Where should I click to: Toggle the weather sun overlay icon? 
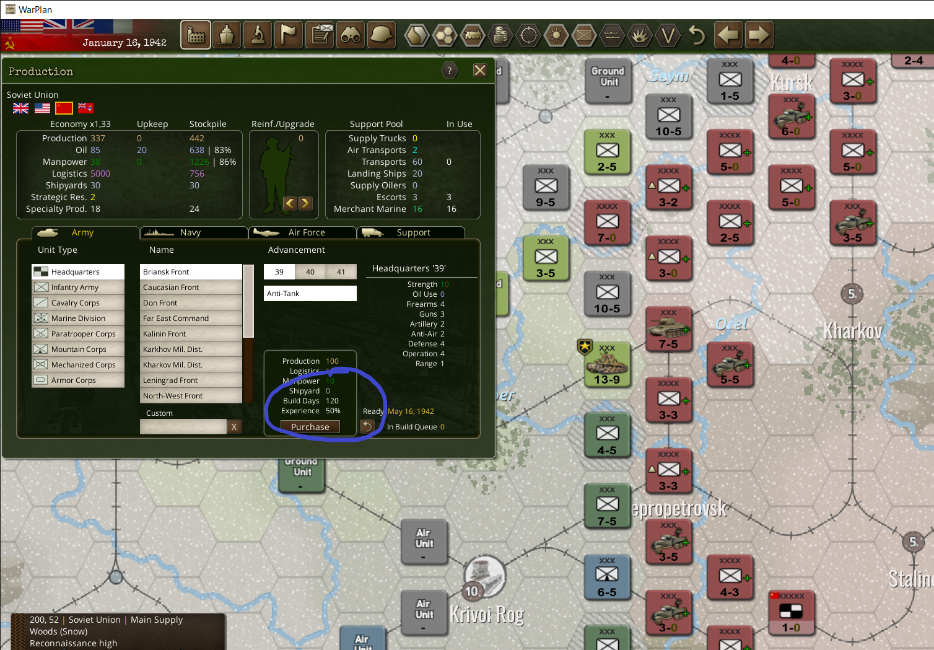[556, 35]
